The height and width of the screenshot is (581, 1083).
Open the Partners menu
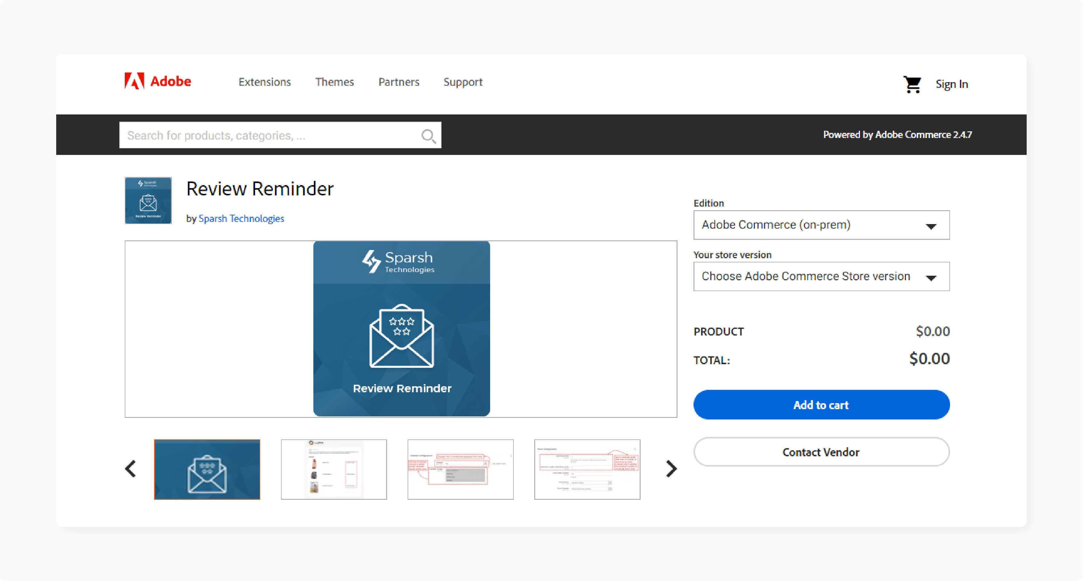coord(399,82)
